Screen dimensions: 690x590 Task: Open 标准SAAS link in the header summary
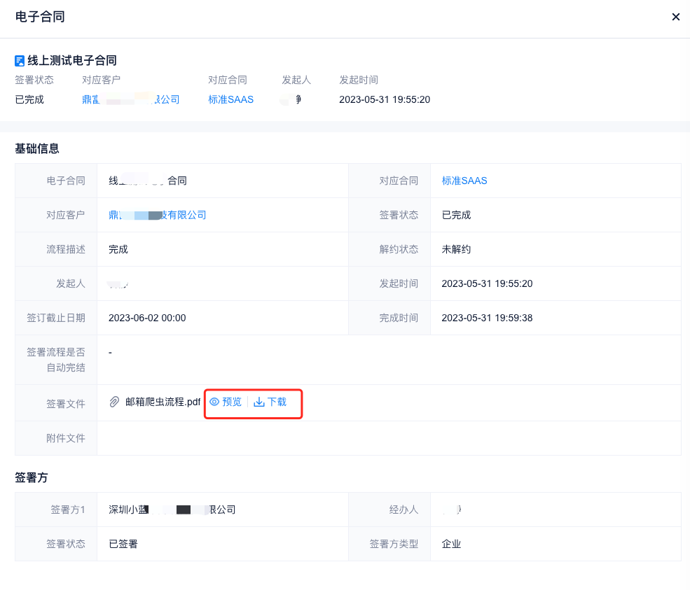[x=230, y=99]
